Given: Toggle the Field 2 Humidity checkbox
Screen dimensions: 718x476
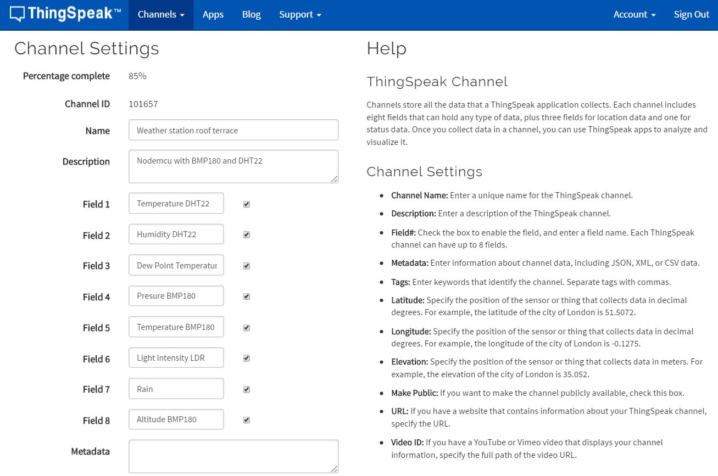Looking at the screenshot, I should tap(247, 234).
